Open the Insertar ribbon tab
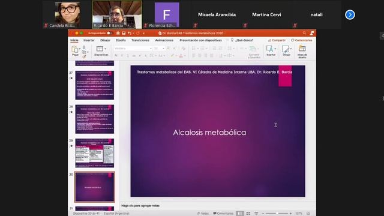Screen dimensions: 384x216 point(89,40)
